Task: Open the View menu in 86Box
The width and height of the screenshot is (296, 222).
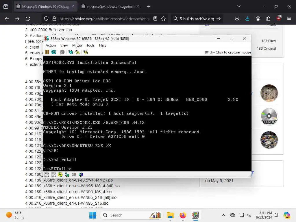Action: point(64,45)
